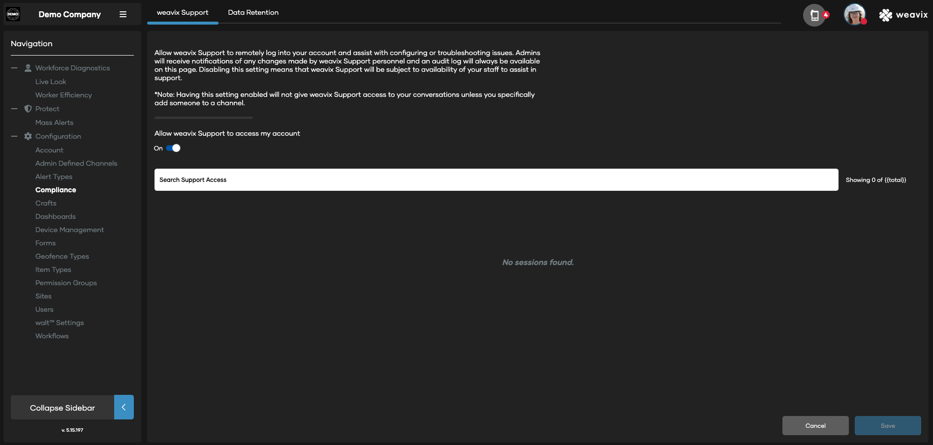
Task: Turn off weavix Support access toggle
Action: (x=173, y=148)
